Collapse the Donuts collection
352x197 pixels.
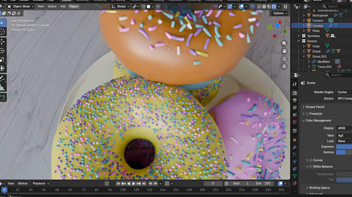pyautogui.click(x=299, y=41)
